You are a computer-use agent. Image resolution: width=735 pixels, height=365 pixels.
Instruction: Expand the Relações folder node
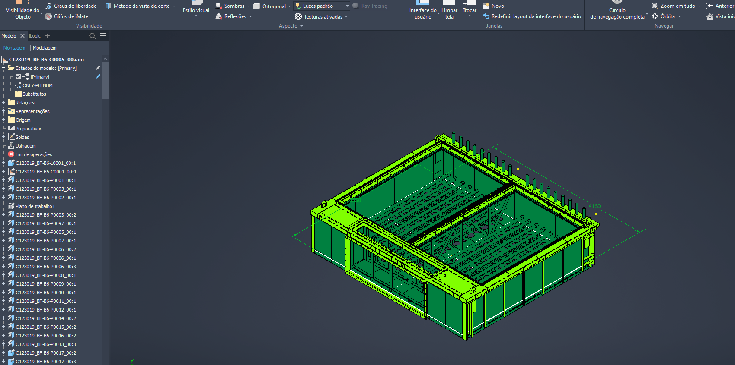[3, 103]
